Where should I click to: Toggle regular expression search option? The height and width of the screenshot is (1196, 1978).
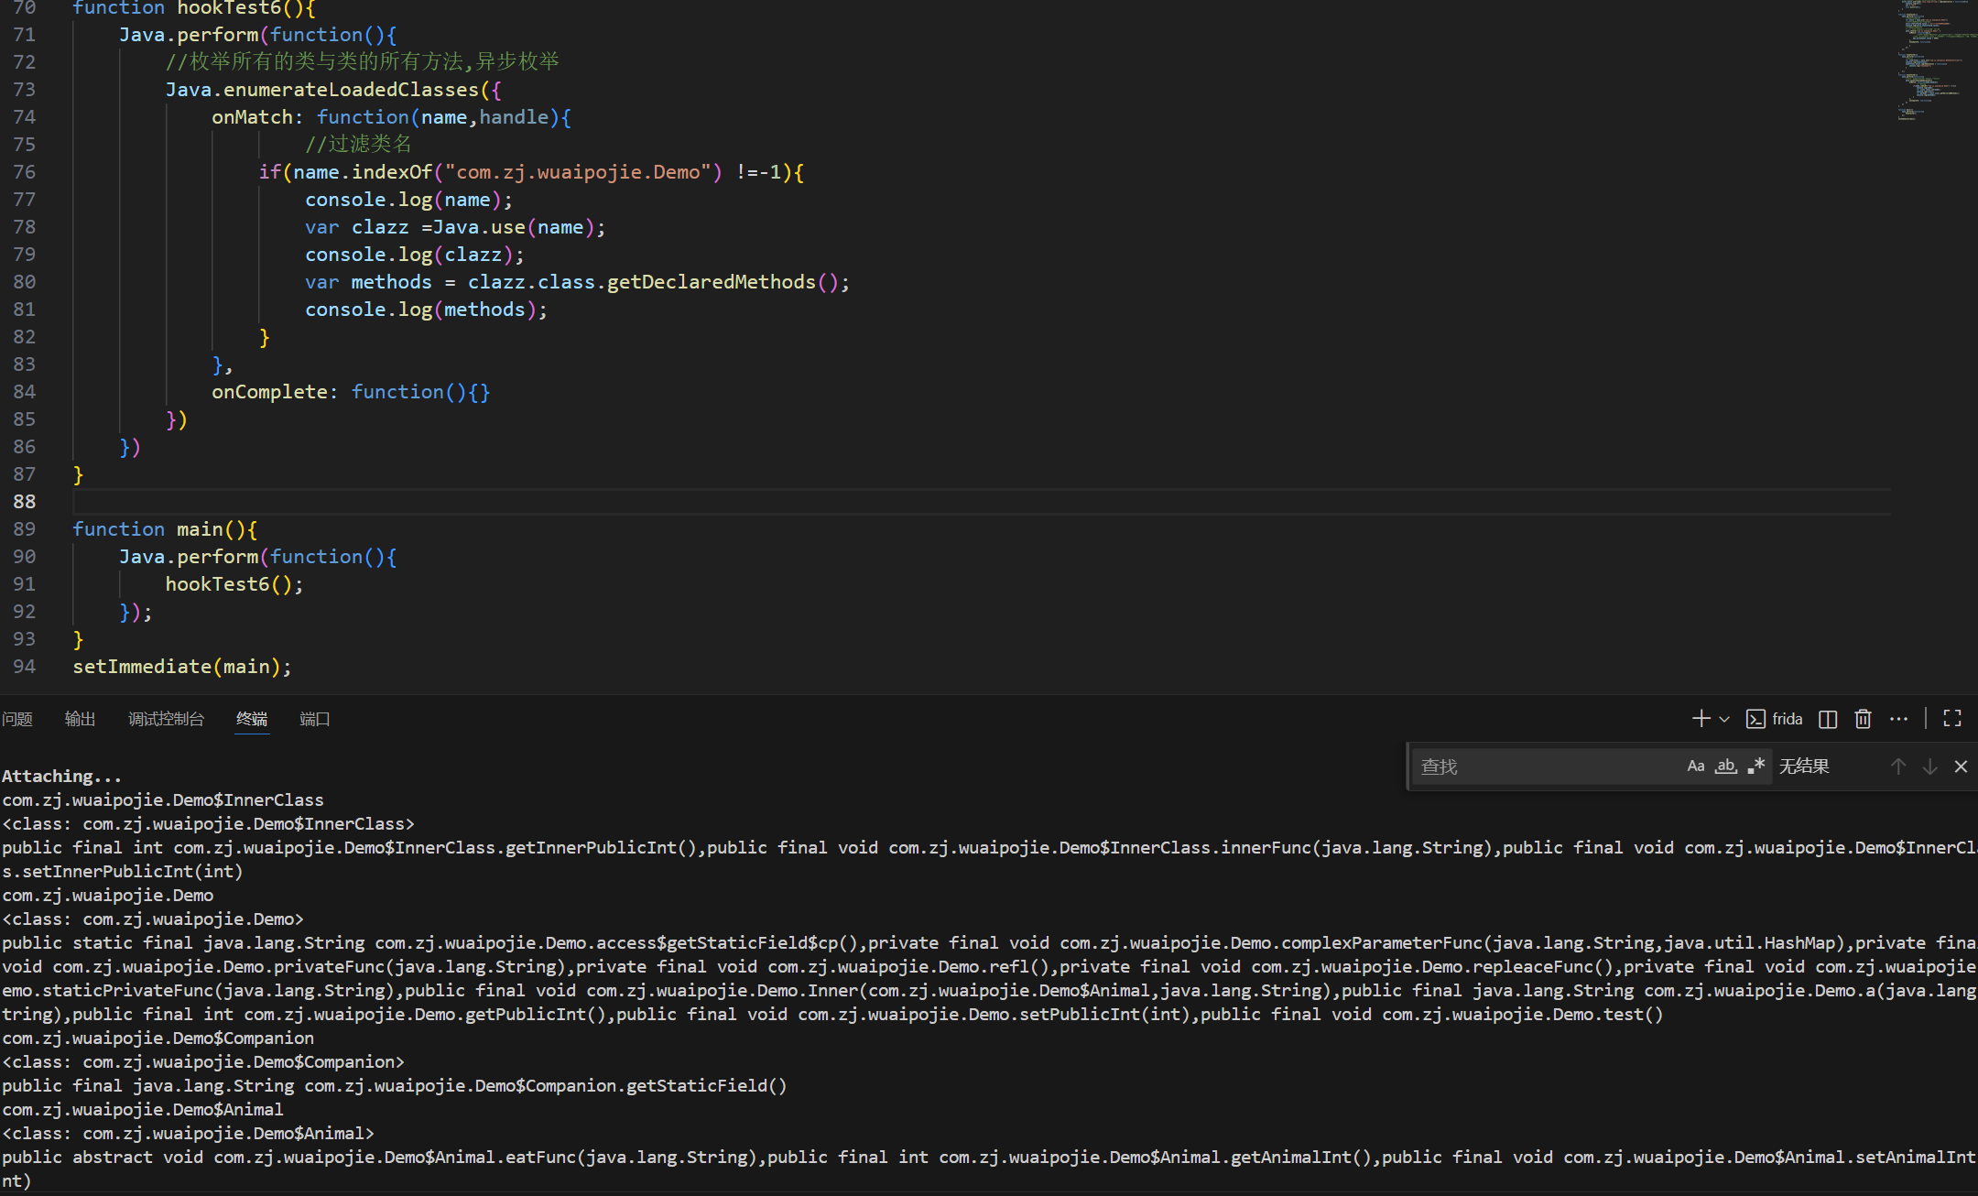(x=1755, y=767)
